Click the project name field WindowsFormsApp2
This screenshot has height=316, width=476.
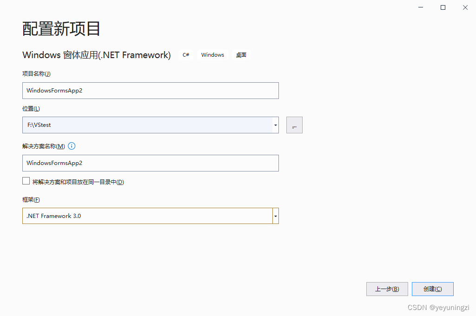click(x=150, y=91)
